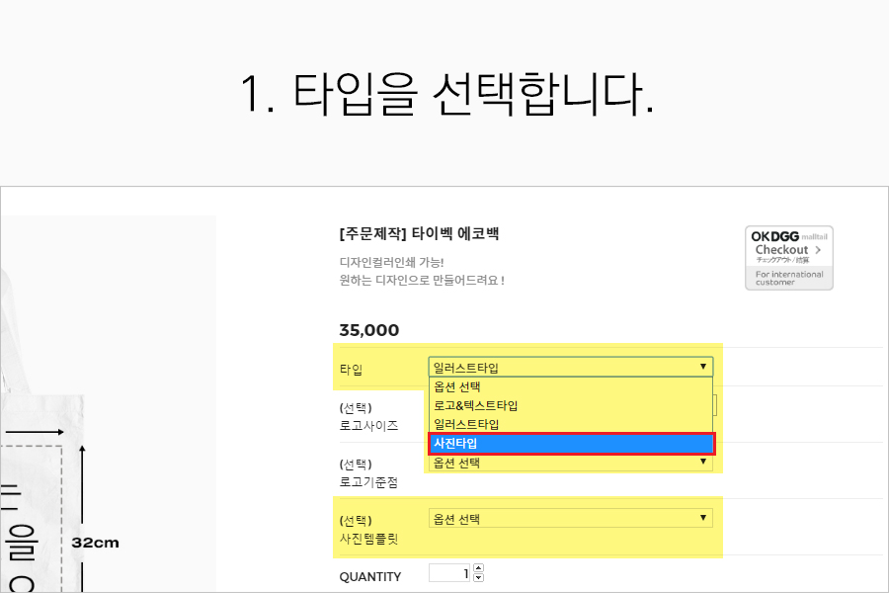Click the eco bag product image

[x=109, y=395]
